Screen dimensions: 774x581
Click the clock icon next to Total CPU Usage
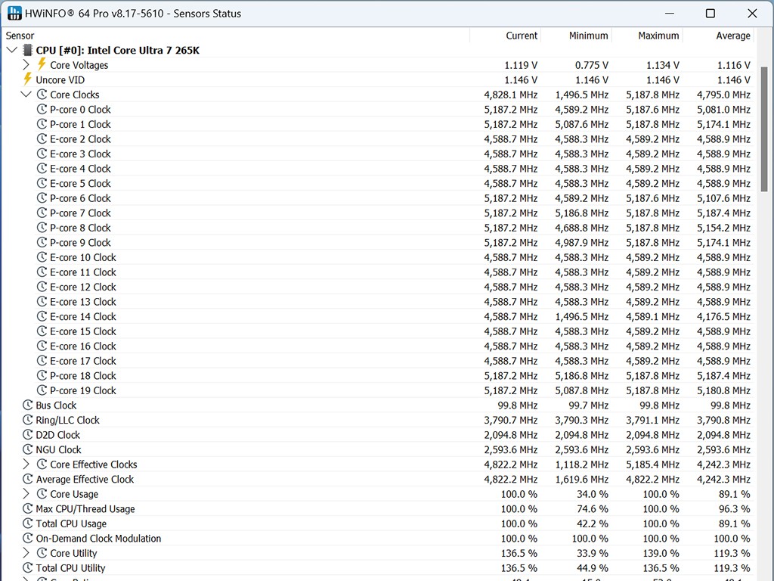click(x=28, y=524)
